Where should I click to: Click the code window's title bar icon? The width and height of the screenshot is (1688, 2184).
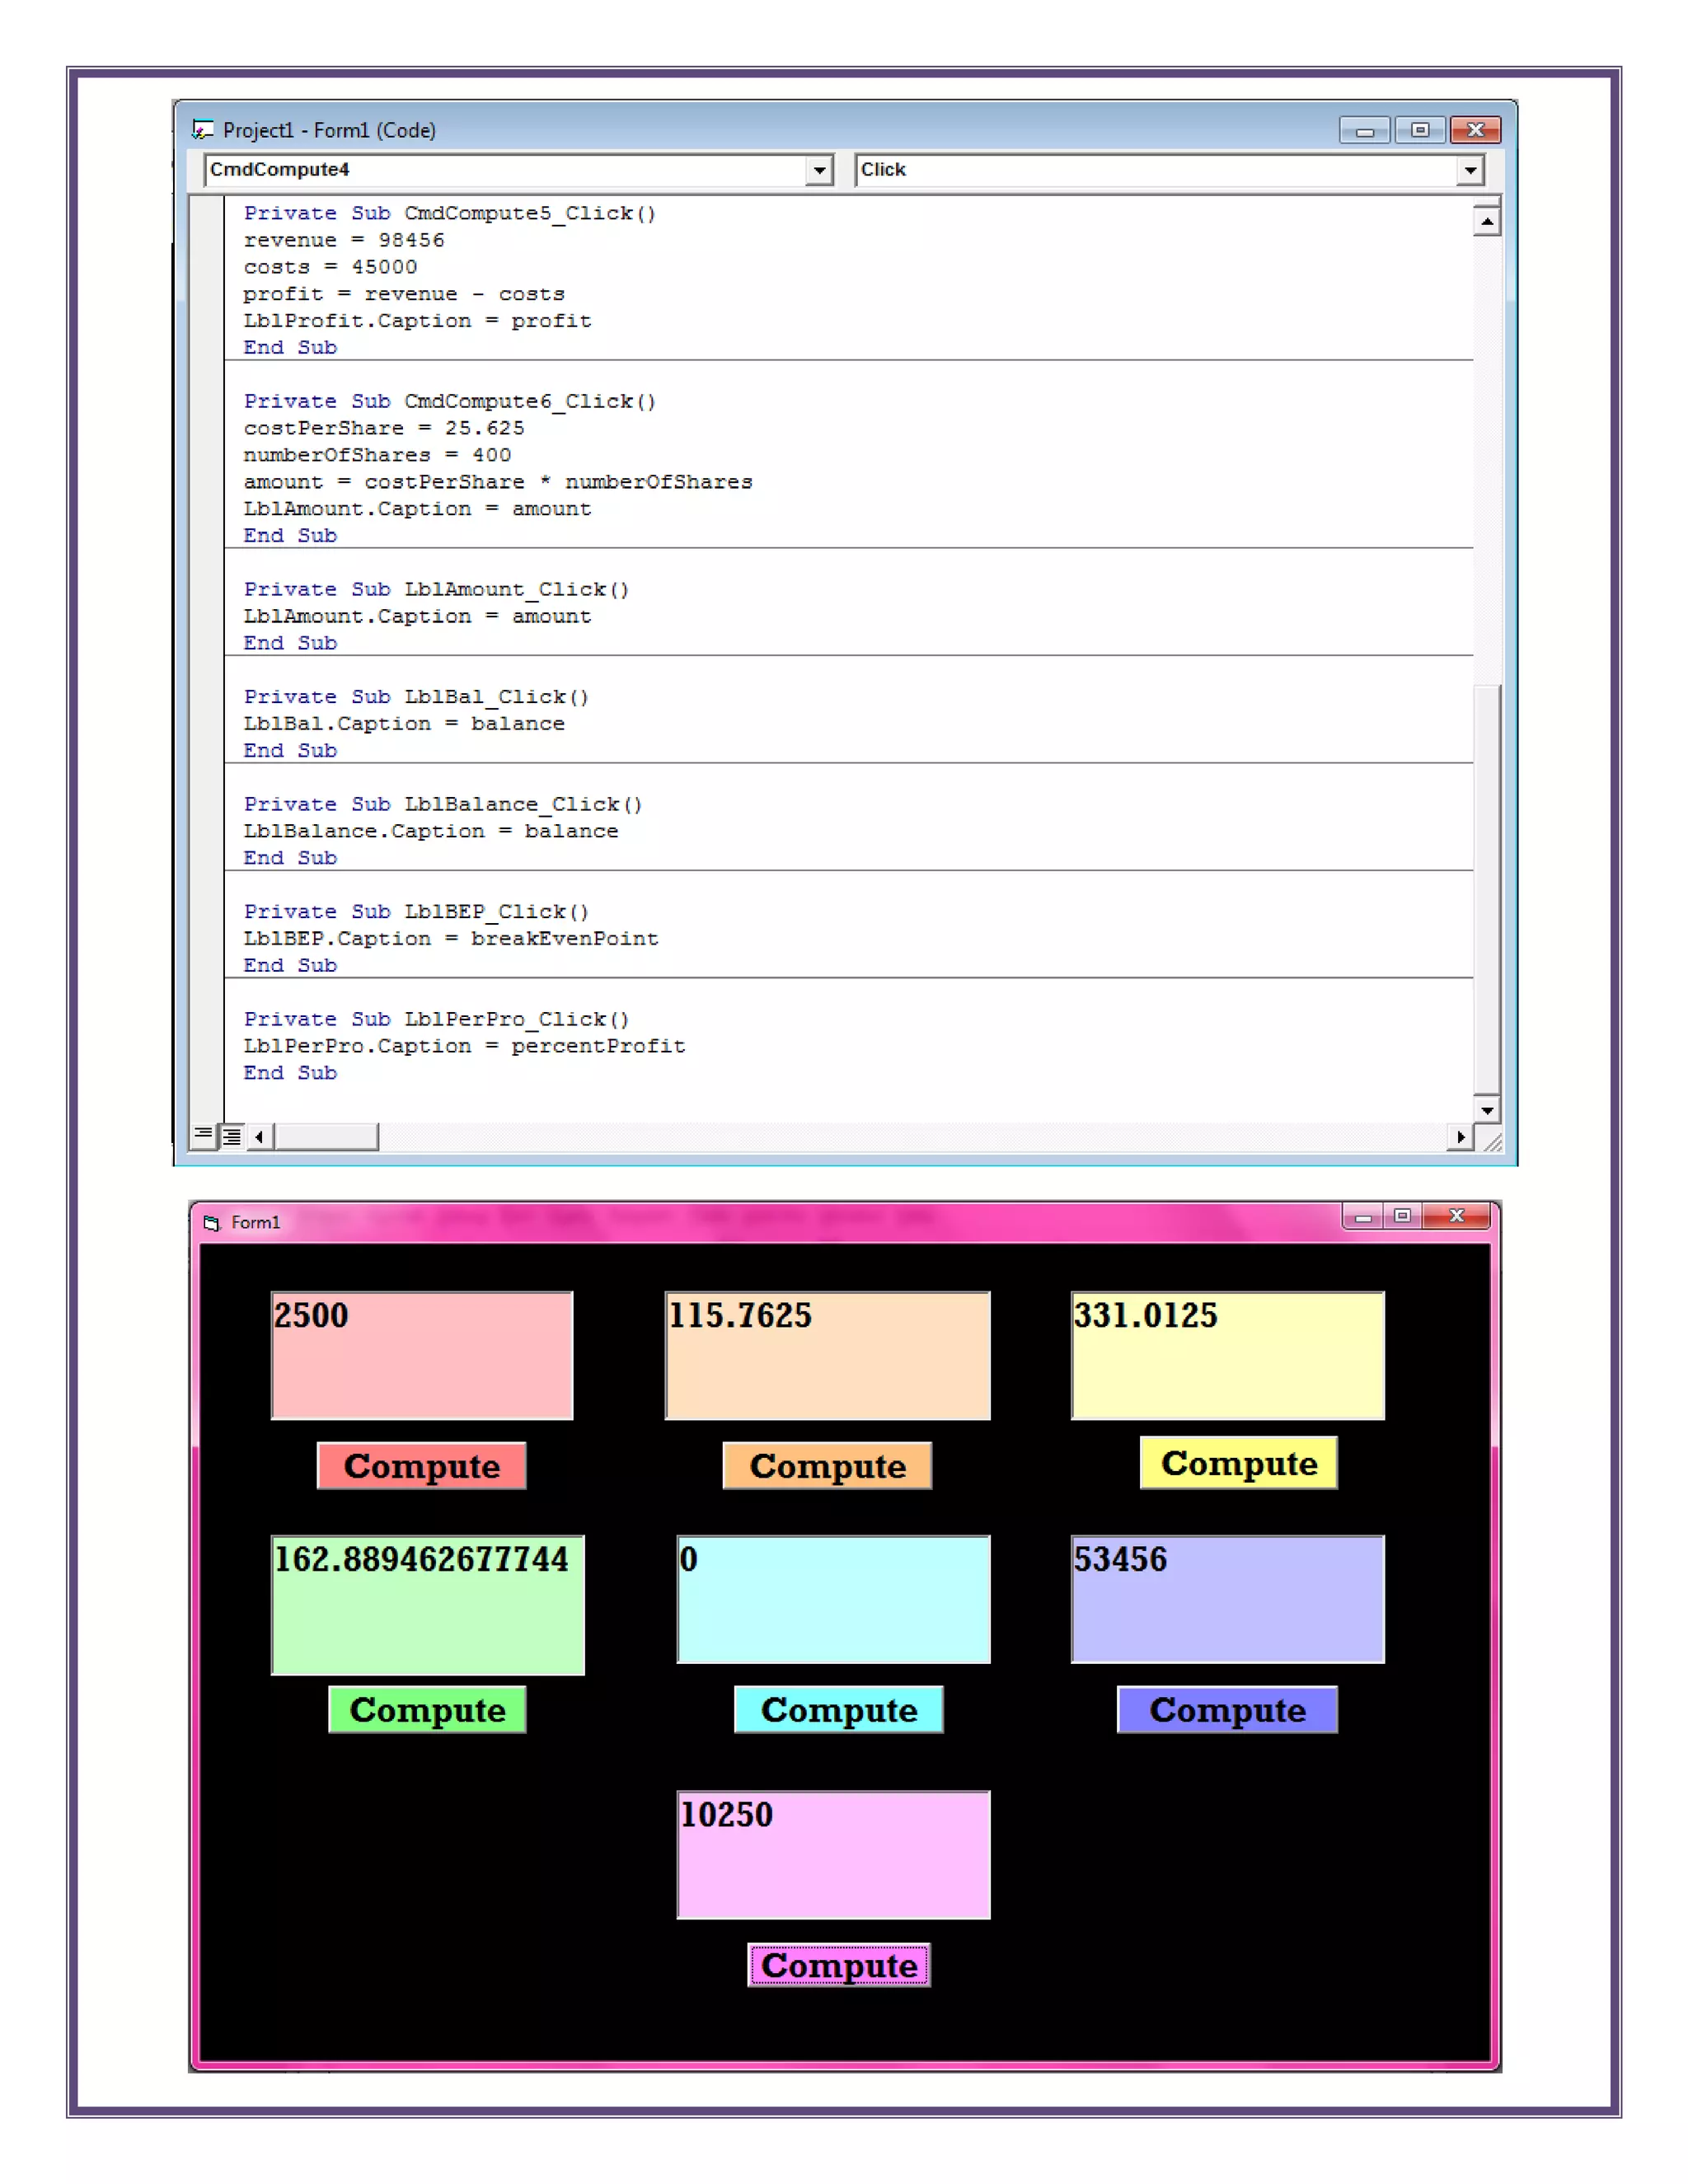tap(203, 130)
